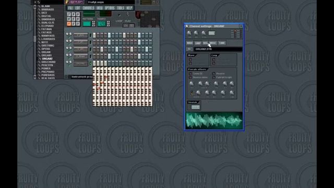Increase pattern number with up arrow
This screenshot has width=334, height=188.
[93, 22]
